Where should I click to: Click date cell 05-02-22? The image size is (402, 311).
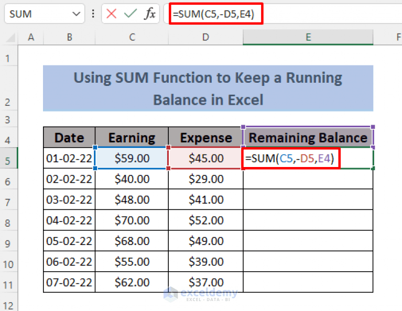click(69, 241)
